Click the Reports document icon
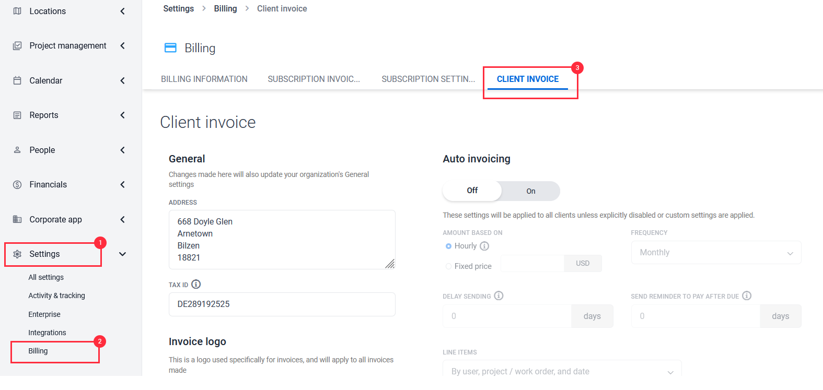 click(x=17, y=115)
